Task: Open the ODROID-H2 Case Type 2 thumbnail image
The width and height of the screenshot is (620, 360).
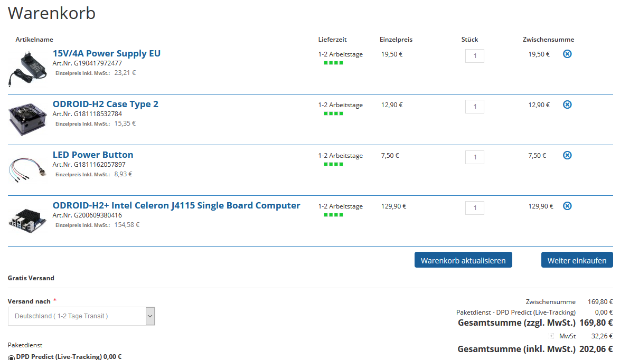Action: click(x=27, y=119)
